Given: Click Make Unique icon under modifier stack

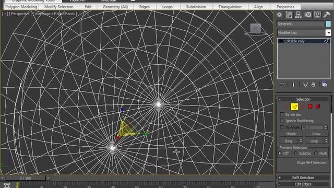Looking at the screenshot, I should [x=305, y=85].
